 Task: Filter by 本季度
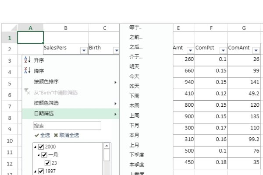point(137,164)
